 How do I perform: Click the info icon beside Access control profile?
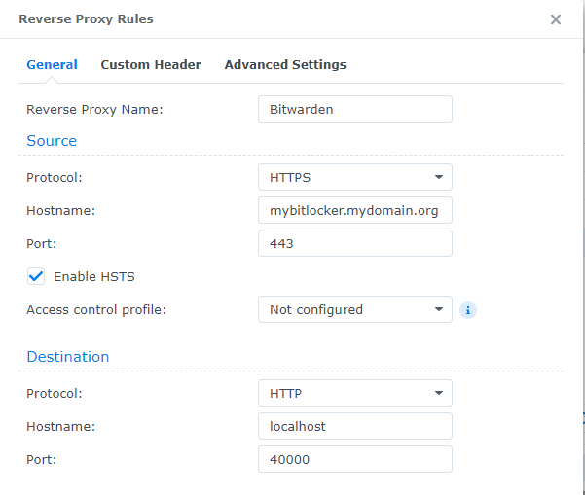pos(467,310)
